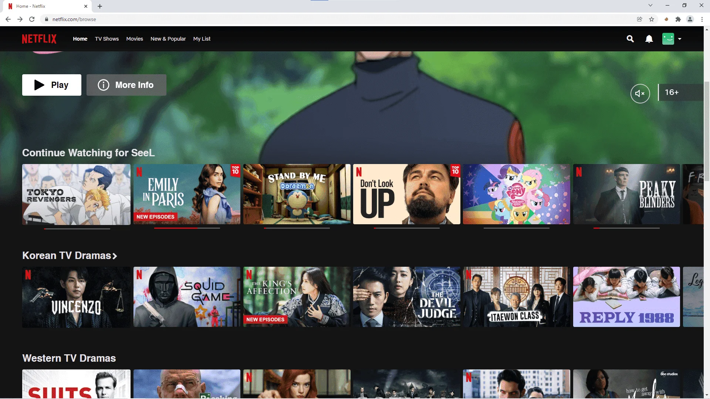Close the Home - Netflix tab

tap(86, 6)
